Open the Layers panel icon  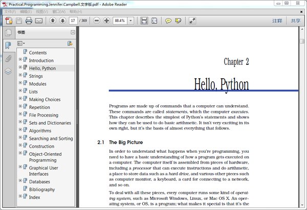8,71
